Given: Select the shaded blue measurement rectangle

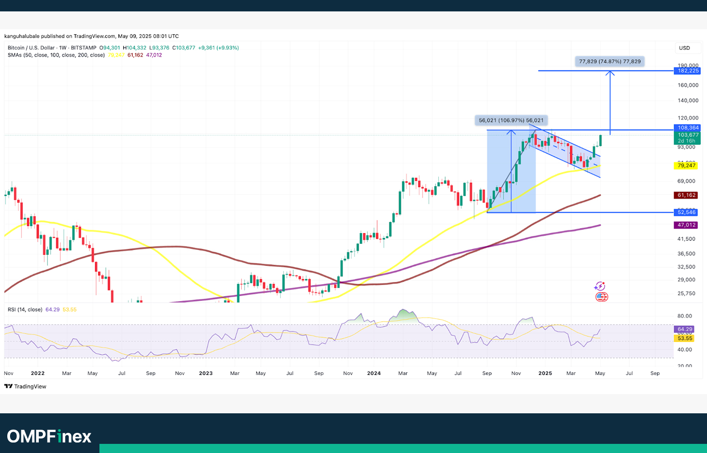Looking at the screenshot, I should click(511, 172).
